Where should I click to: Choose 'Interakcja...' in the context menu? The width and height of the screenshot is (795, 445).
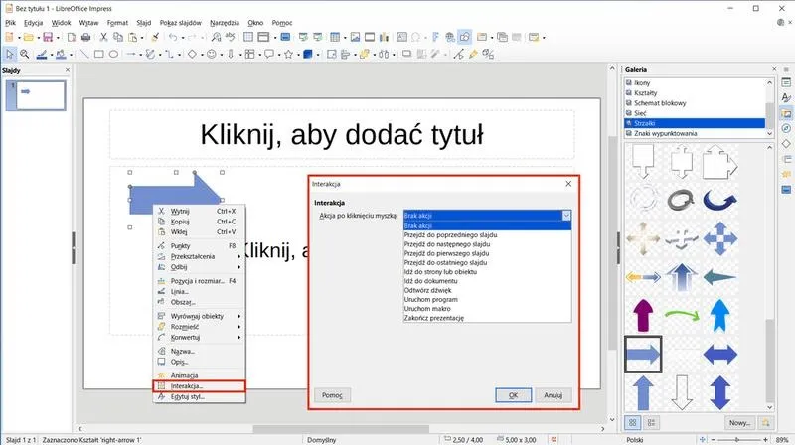(x=200, y=386)
